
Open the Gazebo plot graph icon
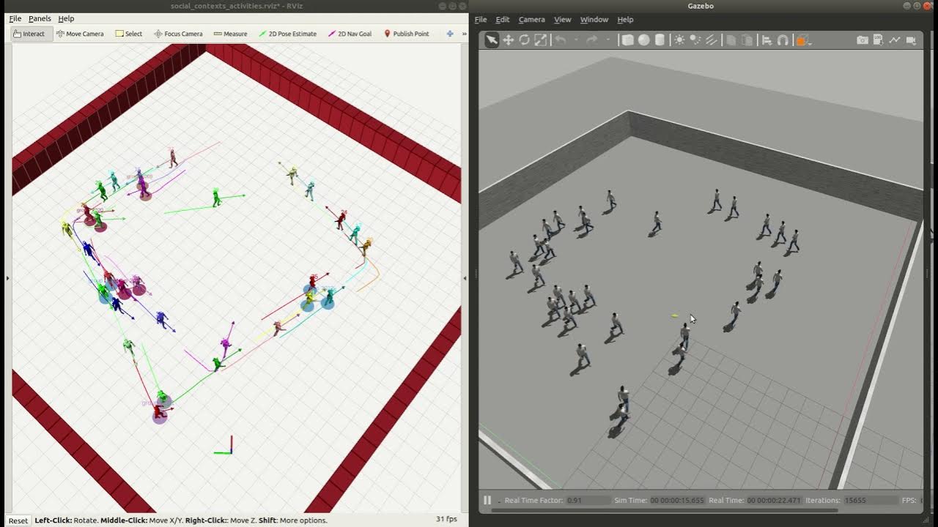[x=895, y=40]
